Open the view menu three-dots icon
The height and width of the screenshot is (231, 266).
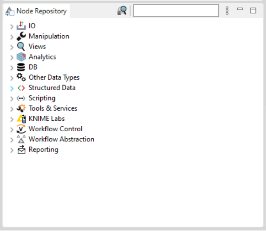click(227, 11)
